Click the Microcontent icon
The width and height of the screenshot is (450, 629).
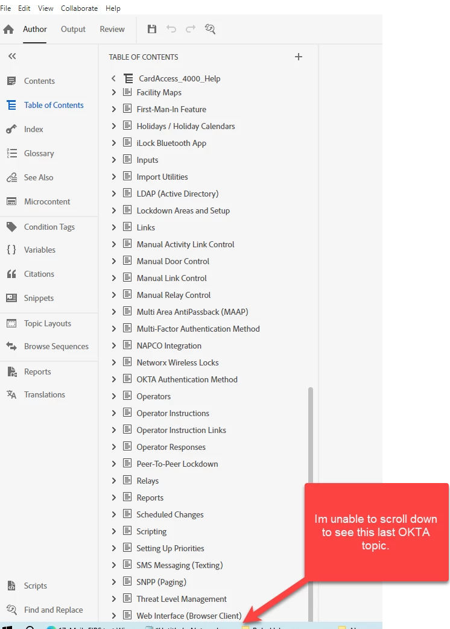(x=11, y=201)
